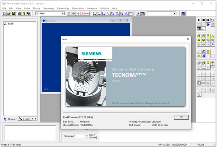217x147 pixels.
Task: Click the Print icon in toolbar
Action: click(x=19, y=13)
